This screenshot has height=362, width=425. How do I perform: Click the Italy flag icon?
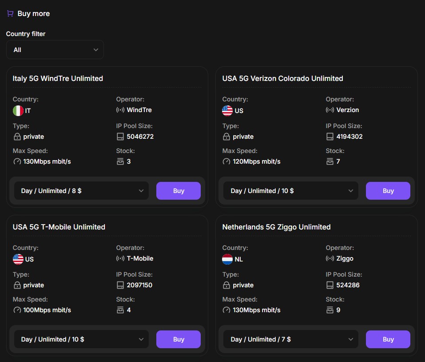pos(18,111)
